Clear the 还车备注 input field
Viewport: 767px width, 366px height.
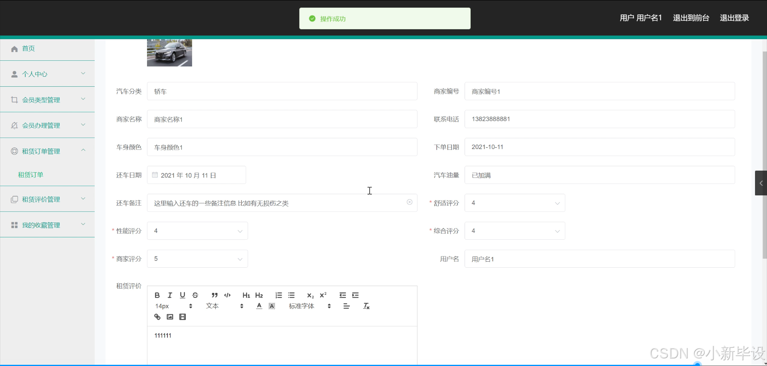[409, 202]
